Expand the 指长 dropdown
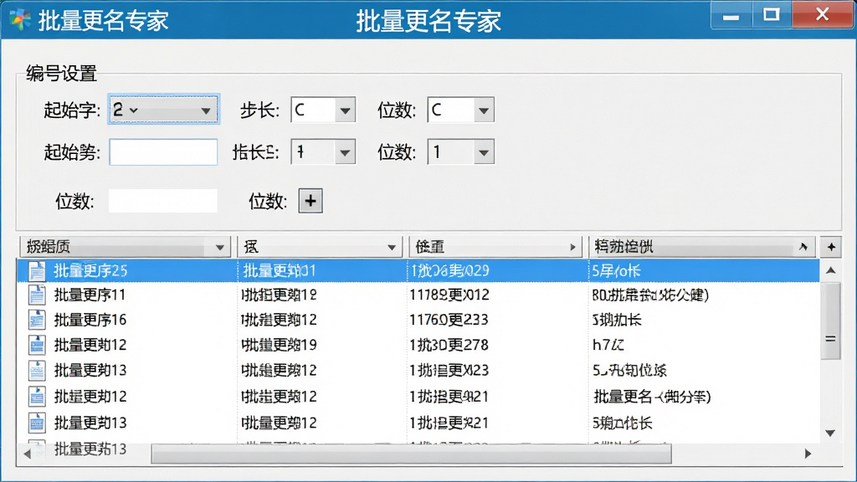Image resolution: width=857 pixels, height=482 pixels. 345,152
